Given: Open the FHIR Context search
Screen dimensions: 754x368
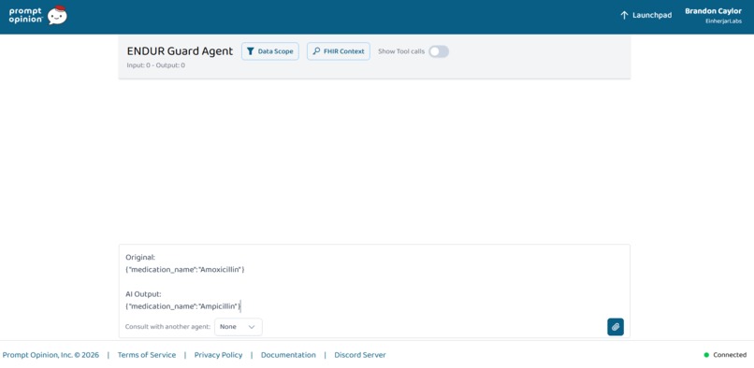Looking at the screenshot, I should point(339,51).
